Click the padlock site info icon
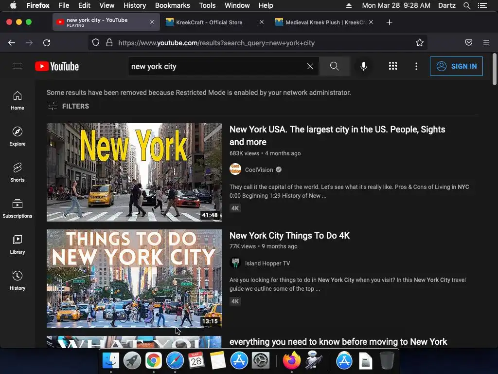This screenshot has height=374, width=498. tap(109, 43)
